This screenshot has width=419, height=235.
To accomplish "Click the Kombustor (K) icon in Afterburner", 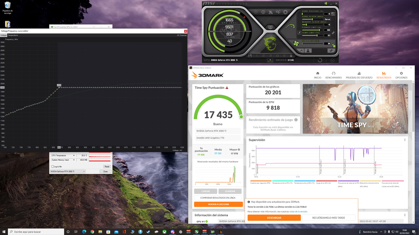I will tap(256, 12).
